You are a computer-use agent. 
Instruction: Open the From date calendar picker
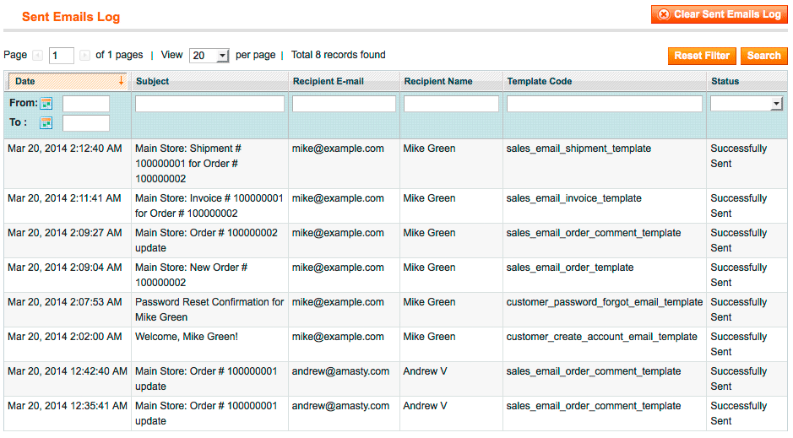point(46,104)
